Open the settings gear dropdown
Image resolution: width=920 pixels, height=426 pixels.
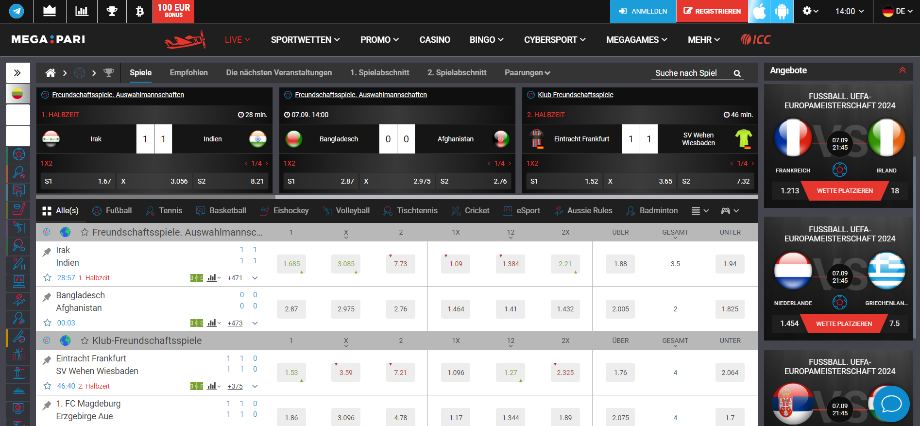click(810, 11)
